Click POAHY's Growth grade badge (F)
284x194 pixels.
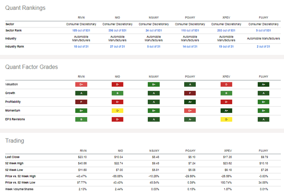coord(190,93)
